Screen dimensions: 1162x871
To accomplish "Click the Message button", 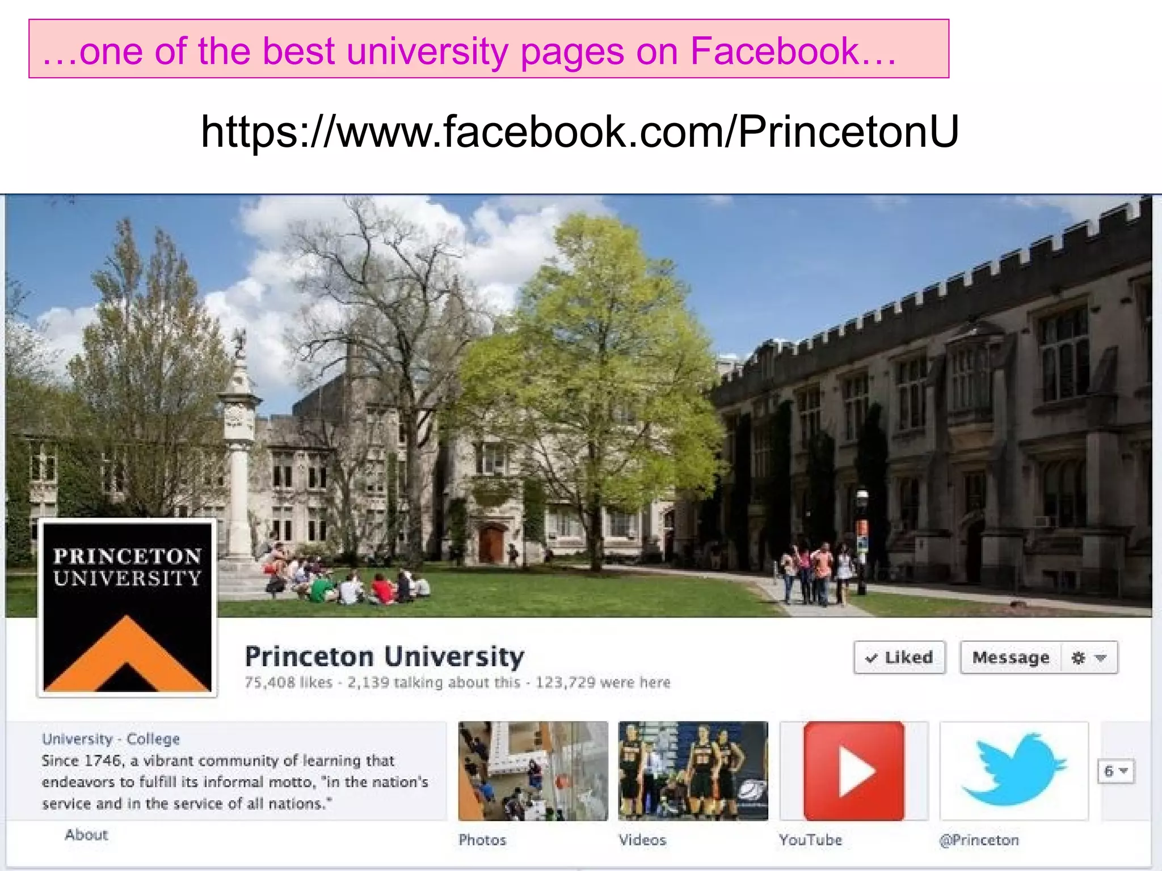I will pyautogui.click(x=1011, y=658).
